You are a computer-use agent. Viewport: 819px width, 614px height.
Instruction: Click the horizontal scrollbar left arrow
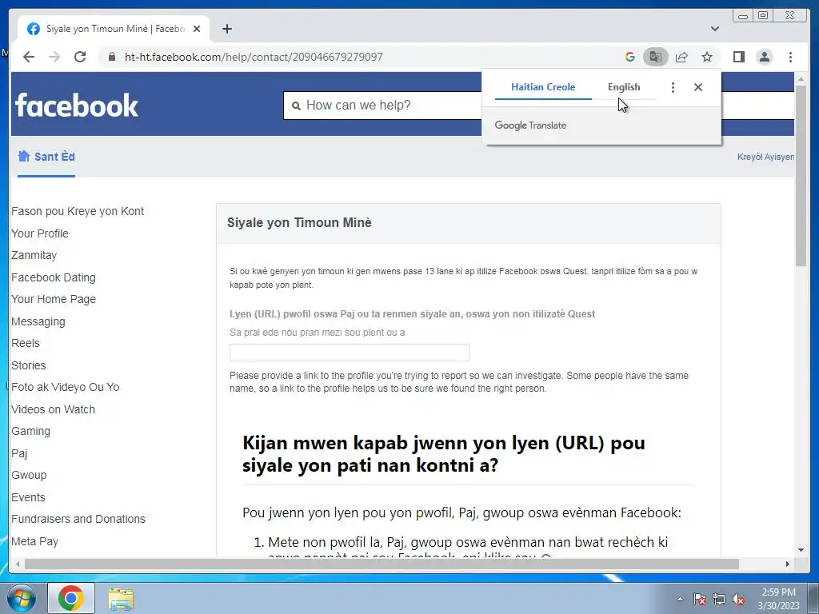18,564
